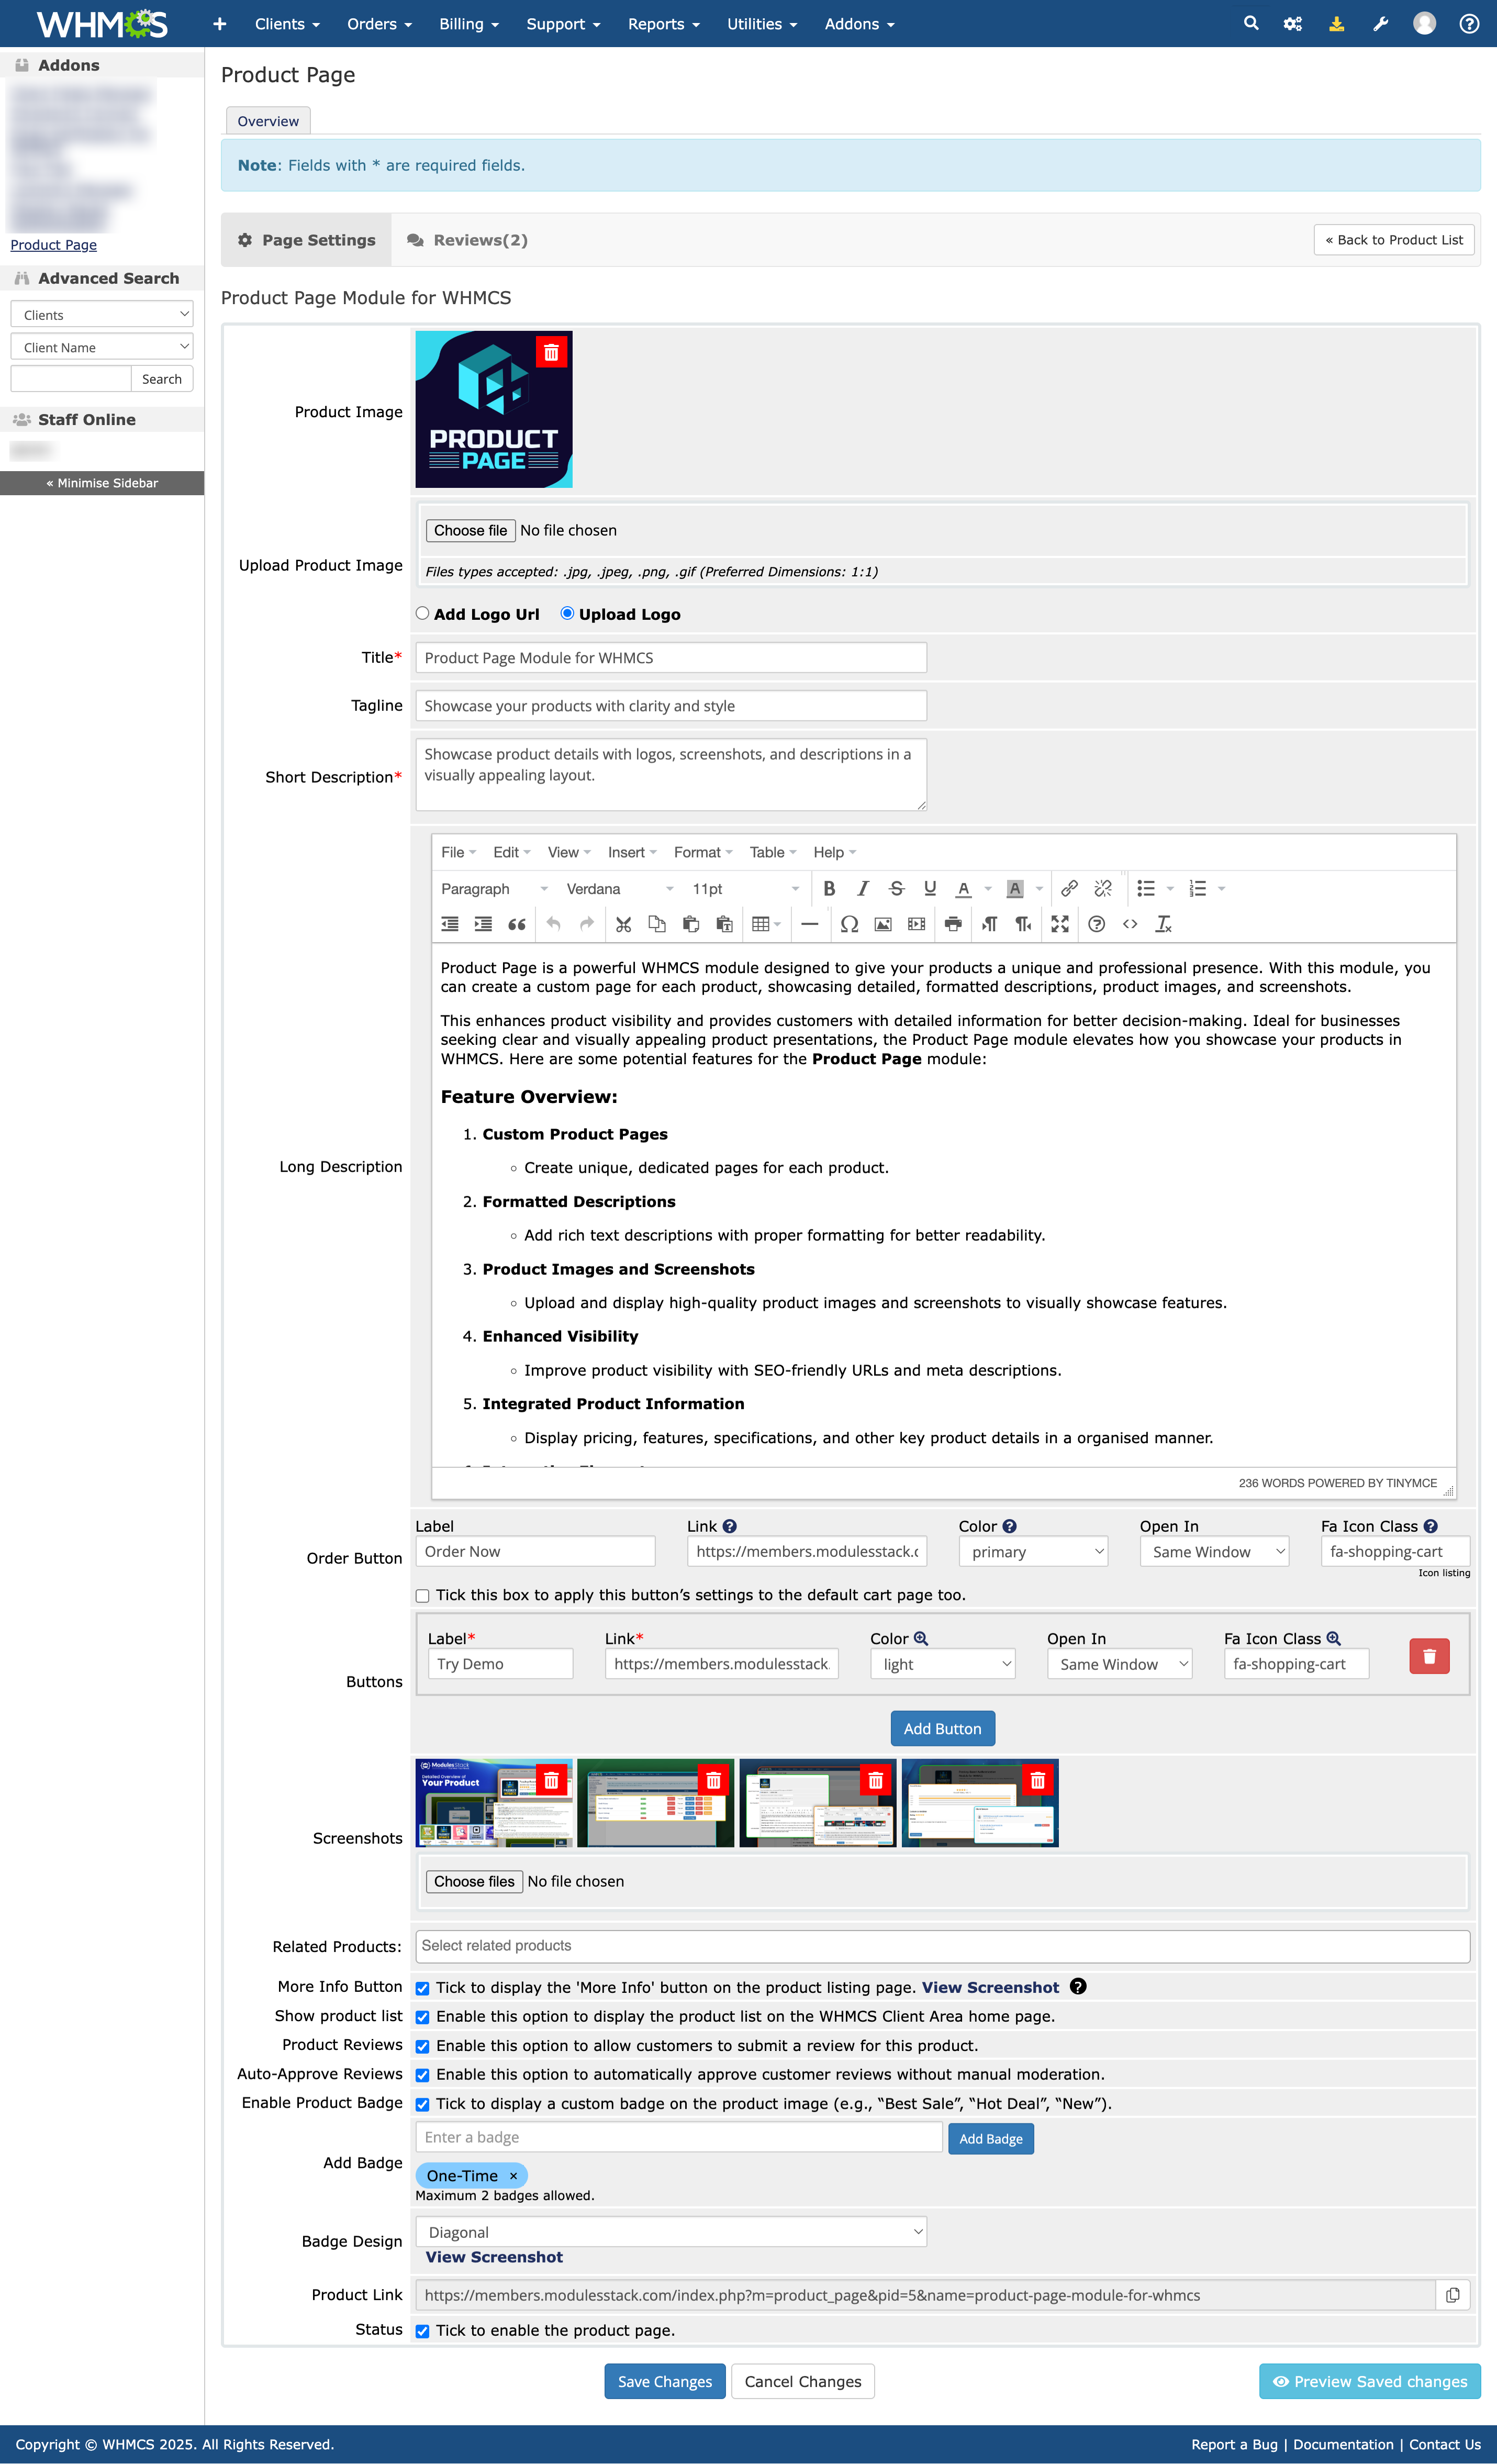1497x2464 pixels.
Task: Click the strikethrough icon in editor toolbar
Action: point(896,888)
